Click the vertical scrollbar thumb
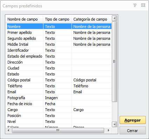149x139 pixels. click(x=115, y=61)
